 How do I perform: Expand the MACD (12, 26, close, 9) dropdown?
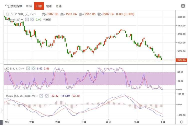(36, 96)
